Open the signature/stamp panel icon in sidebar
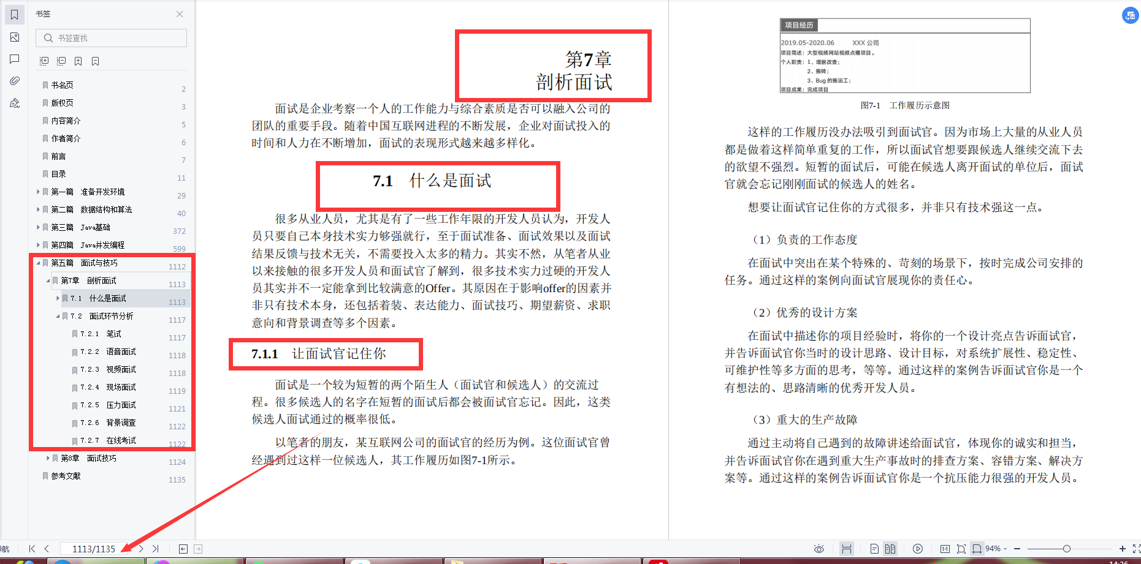Viewport: 1141px width, 564px height. coord(15,103)
